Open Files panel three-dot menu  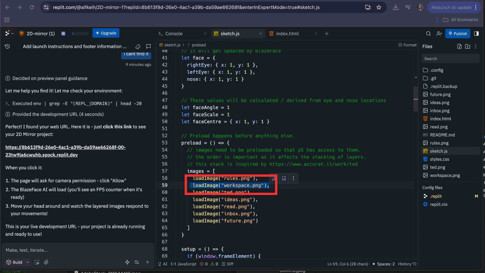point(476,47)
